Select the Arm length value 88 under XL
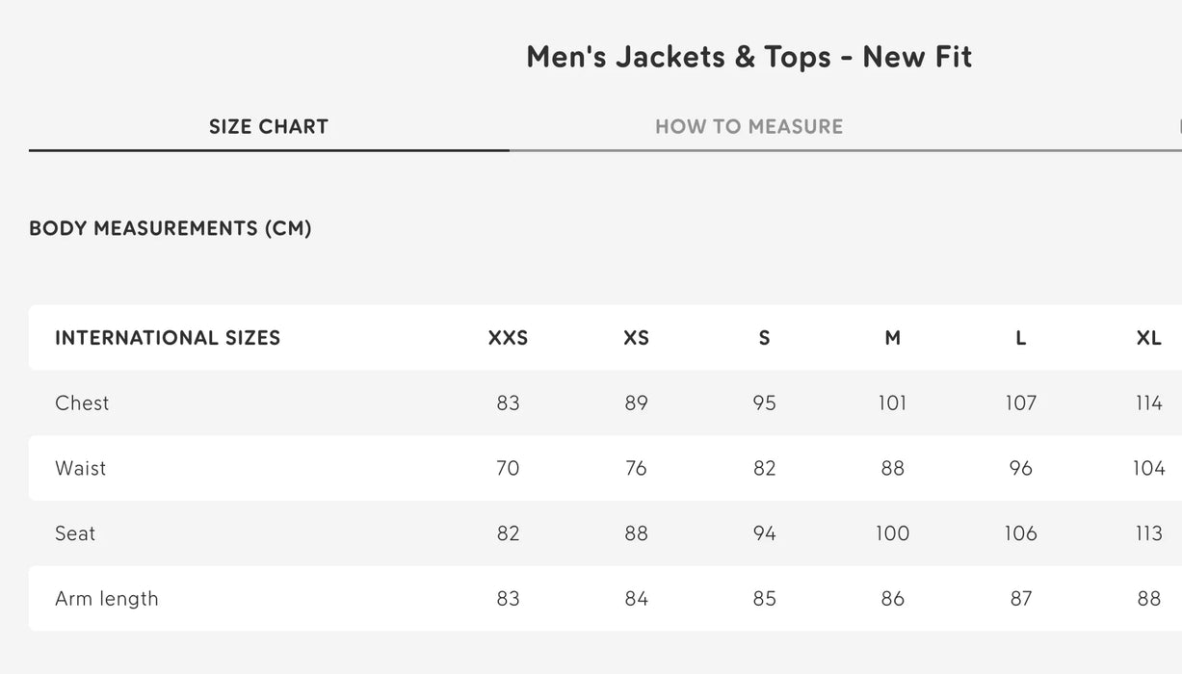The width and height of the screenshot is (1182, 674). pyautogui.click(x=1148, y=598)
